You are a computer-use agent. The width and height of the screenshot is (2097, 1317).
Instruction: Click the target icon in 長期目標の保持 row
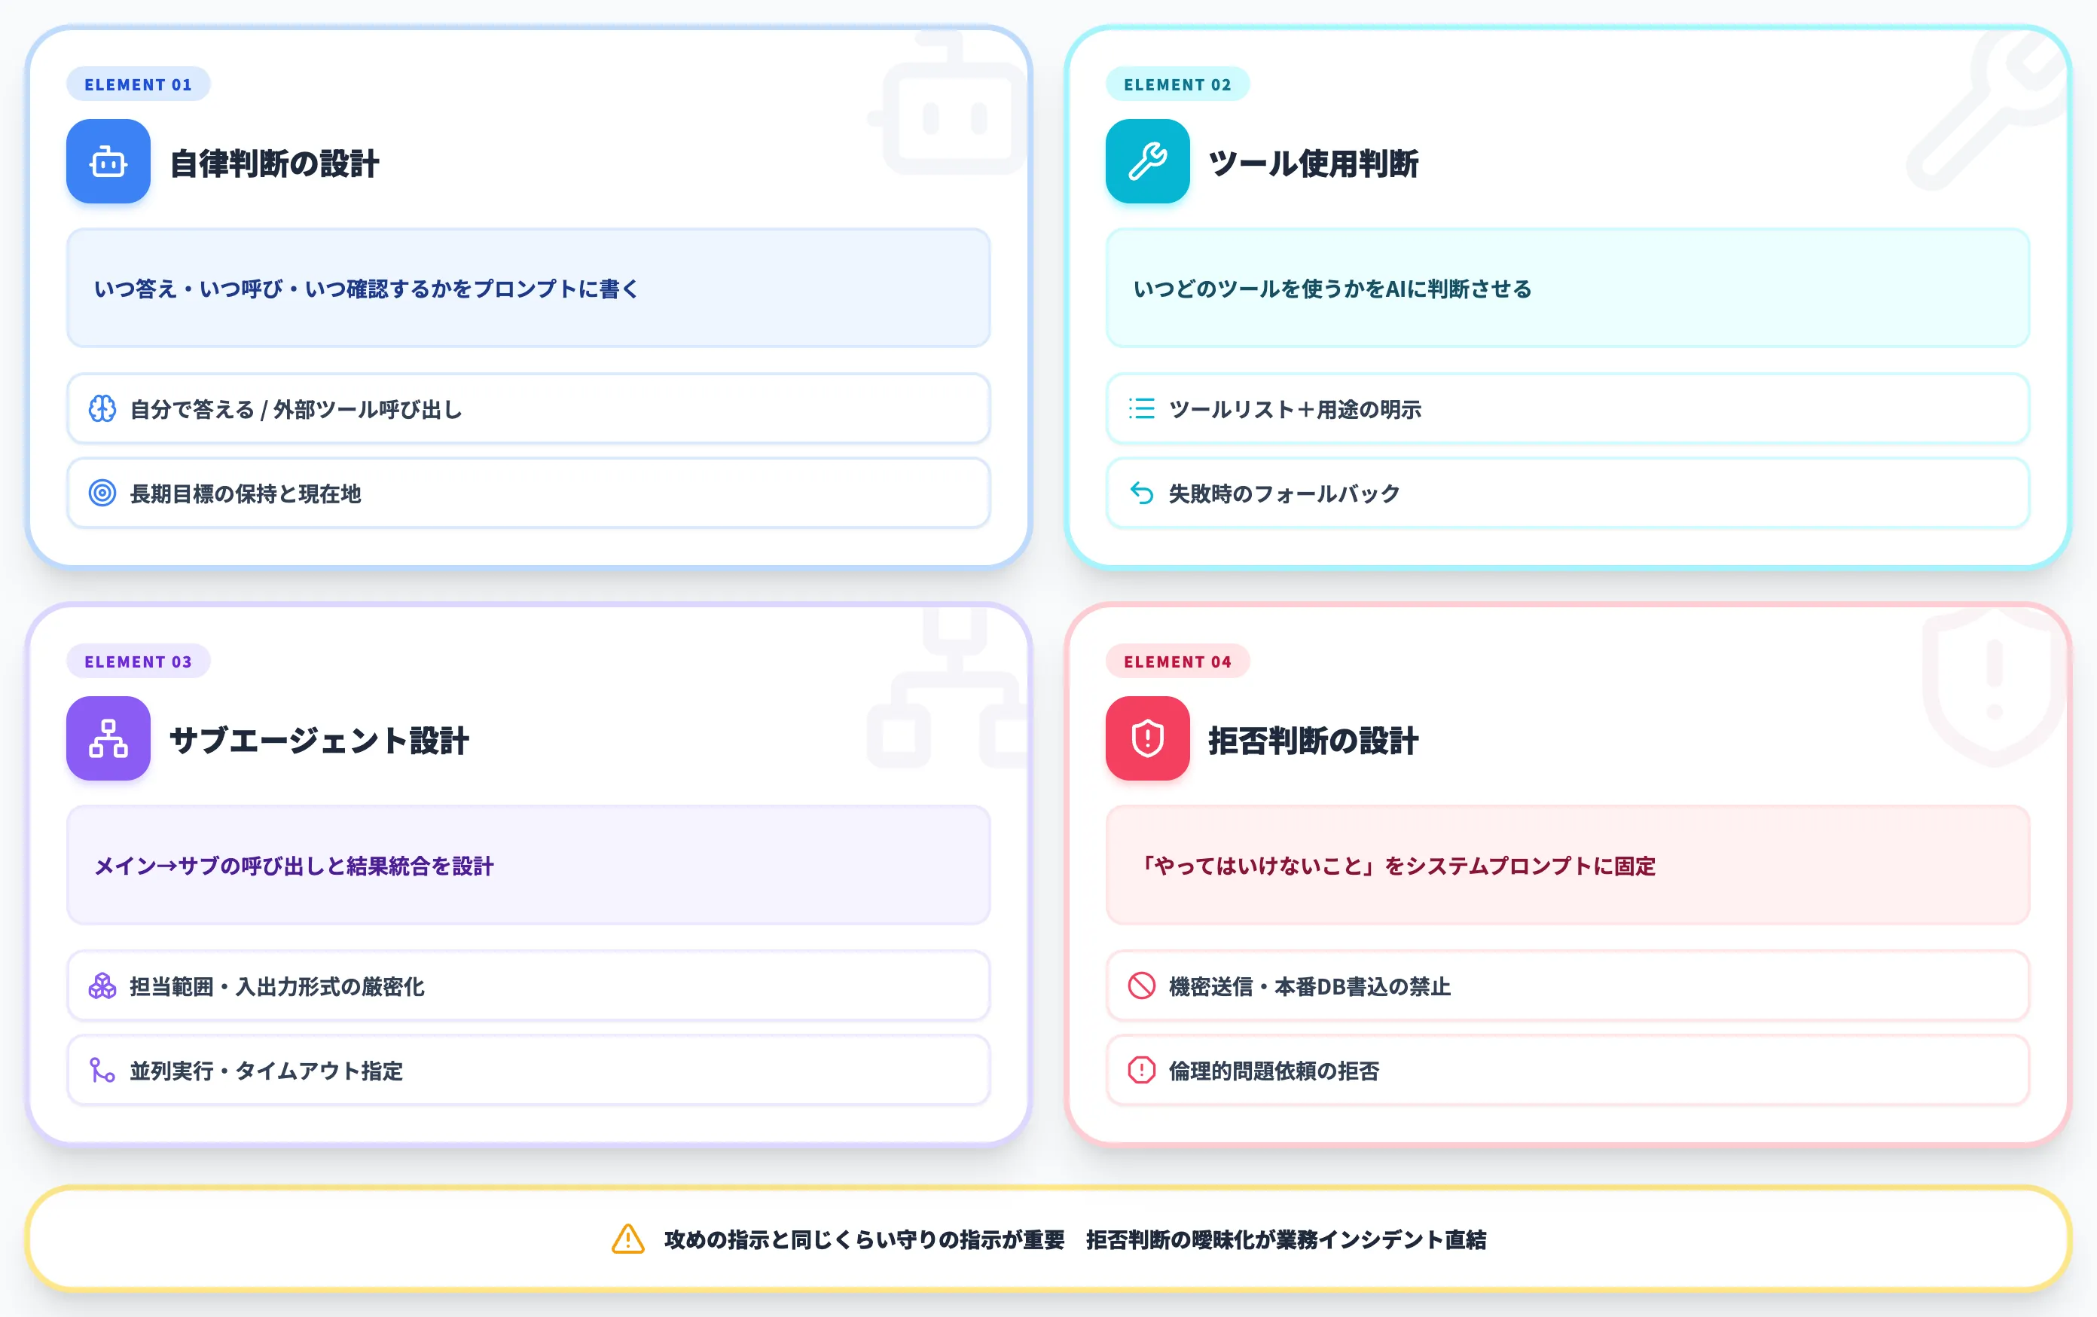pos(102,493)
